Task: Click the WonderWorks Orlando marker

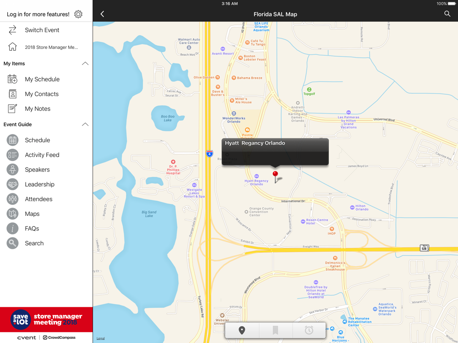Action: [234, 113]
